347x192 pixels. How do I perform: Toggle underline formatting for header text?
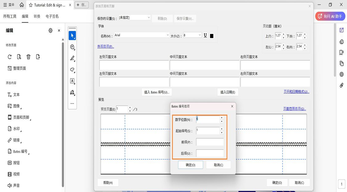click(x=205, y=35)
